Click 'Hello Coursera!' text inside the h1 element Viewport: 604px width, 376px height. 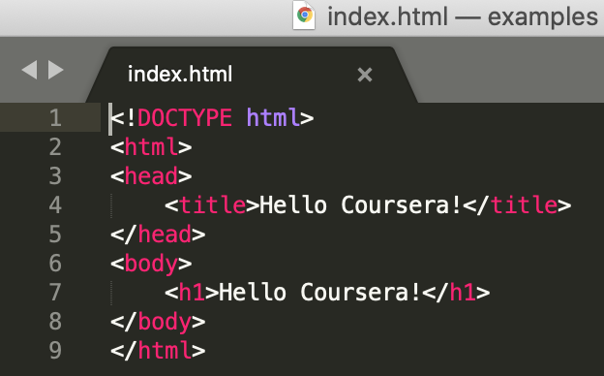pyautogui.click(x=320, y=292)
